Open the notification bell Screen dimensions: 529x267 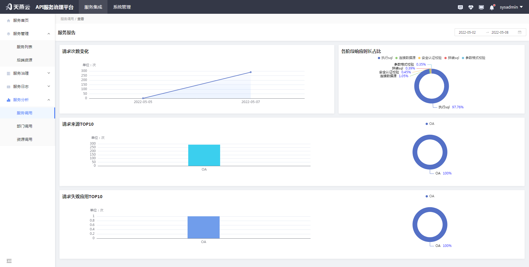[492, 7]
